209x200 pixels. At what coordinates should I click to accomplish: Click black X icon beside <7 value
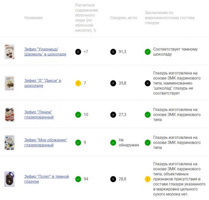click(x=78, y=52)
